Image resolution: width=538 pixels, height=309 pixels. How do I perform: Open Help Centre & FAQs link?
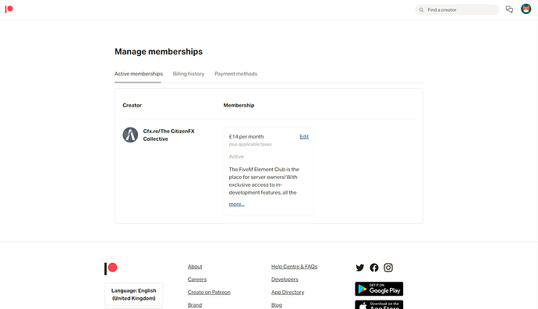295,266
